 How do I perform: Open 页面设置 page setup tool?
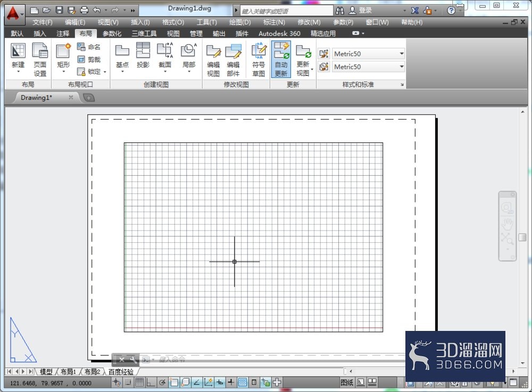40,60
